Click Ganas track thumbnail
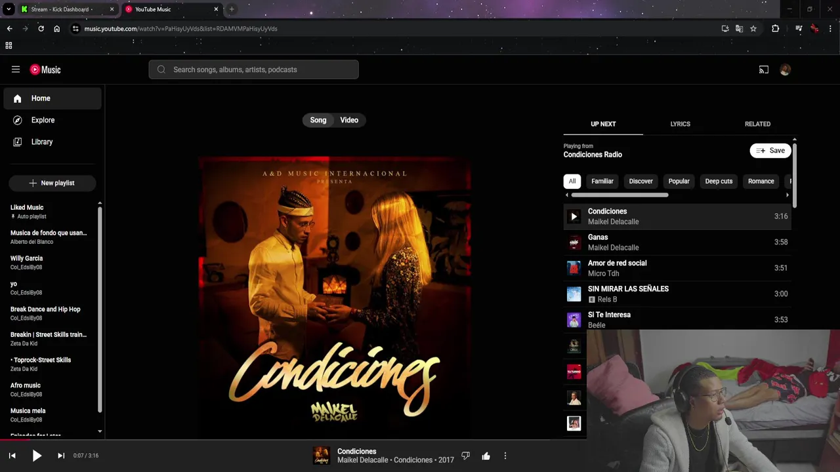This screenshot has height=472, width=840. click(574, 242)
